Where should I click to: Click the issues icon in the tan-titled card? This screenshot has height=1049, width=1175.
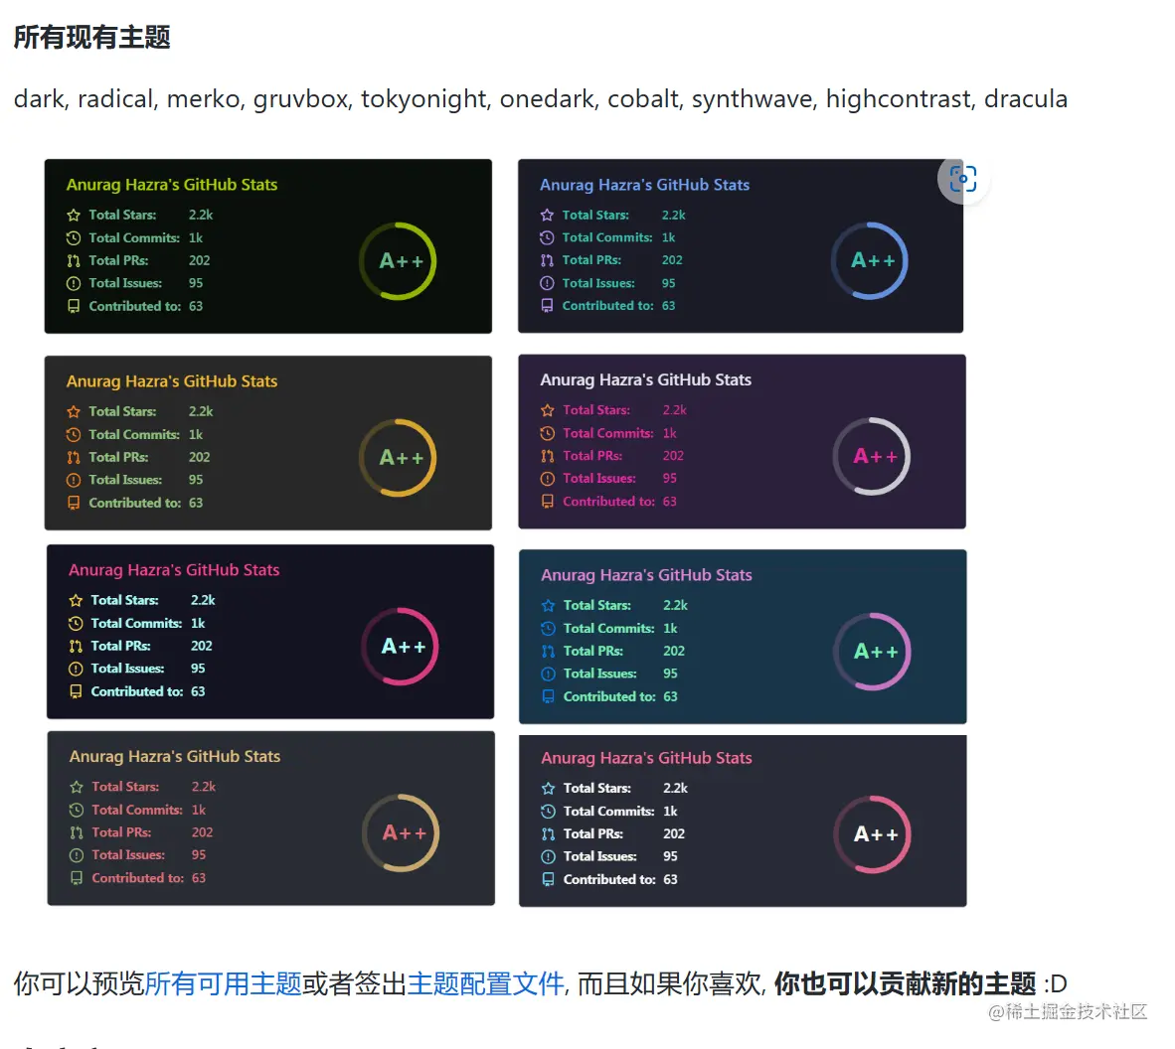(x=77, y=855)
